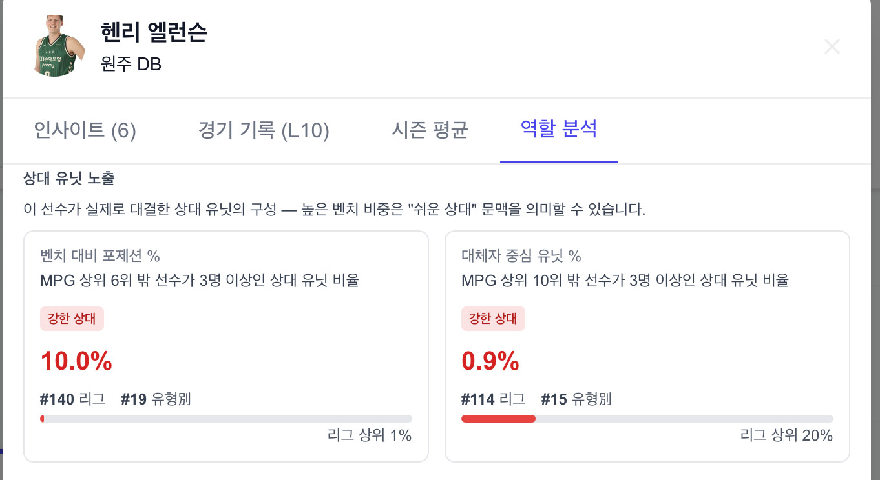The height and width of the screenshot is (480, 880).
Task: Click 강한 상대 badge above 0.9%
Action: pos(493,319)
